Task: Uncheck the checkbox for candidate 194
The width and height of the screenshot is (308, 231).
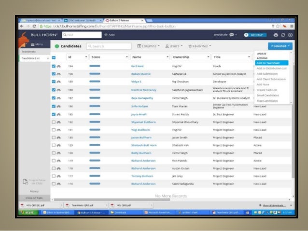Action: (x=54, y=66)
